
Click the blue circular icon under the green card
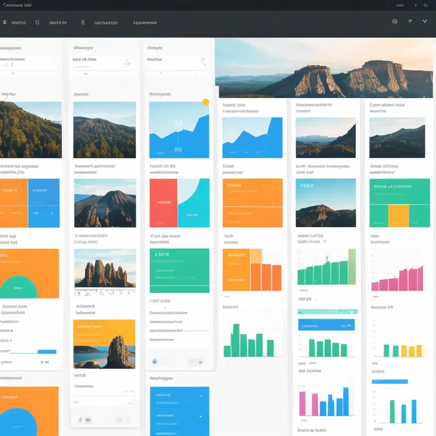[154, 361]
